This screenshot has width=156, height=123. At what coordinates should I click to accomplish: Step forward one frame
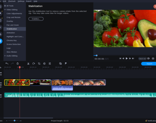click(130, 58)
